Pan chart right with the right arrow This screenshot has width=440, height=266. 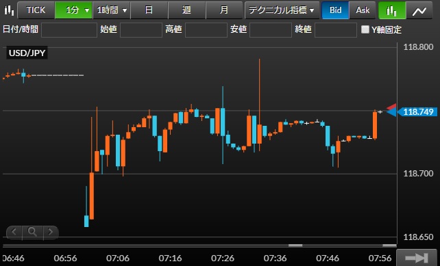point(51,232)
